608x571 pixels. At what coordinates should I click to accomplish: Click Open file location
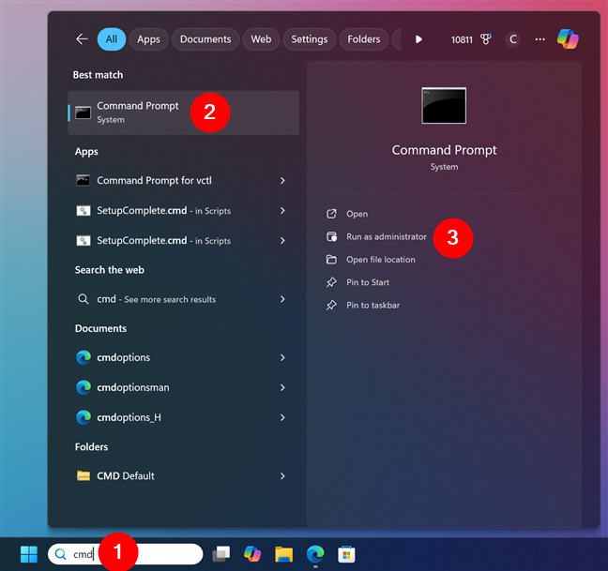click(x=380, y=260)
